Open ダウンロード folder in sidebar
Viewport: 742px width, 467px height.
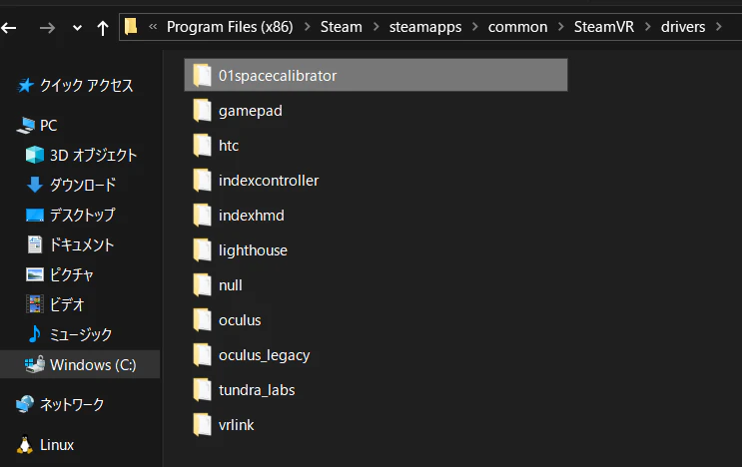point(83,185)
